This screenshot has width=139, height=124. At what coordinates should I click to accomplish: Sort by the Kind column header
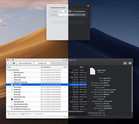(x=81, y=67)
